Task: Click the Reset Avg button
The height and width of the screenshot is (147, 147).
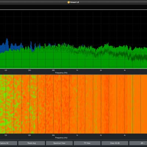Action: (x=32, y=143)
